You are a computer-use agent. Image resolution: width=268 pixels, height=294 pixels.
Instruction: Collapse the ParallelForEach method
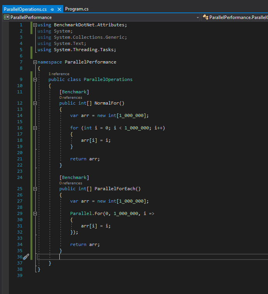point(35,189)
